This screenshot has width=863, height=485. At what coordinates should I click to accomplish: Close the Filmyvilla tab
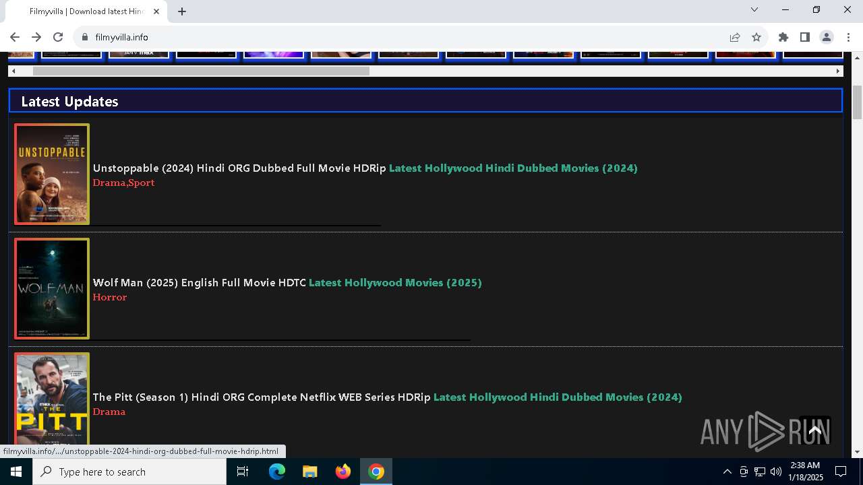click(x=157, y=11)
